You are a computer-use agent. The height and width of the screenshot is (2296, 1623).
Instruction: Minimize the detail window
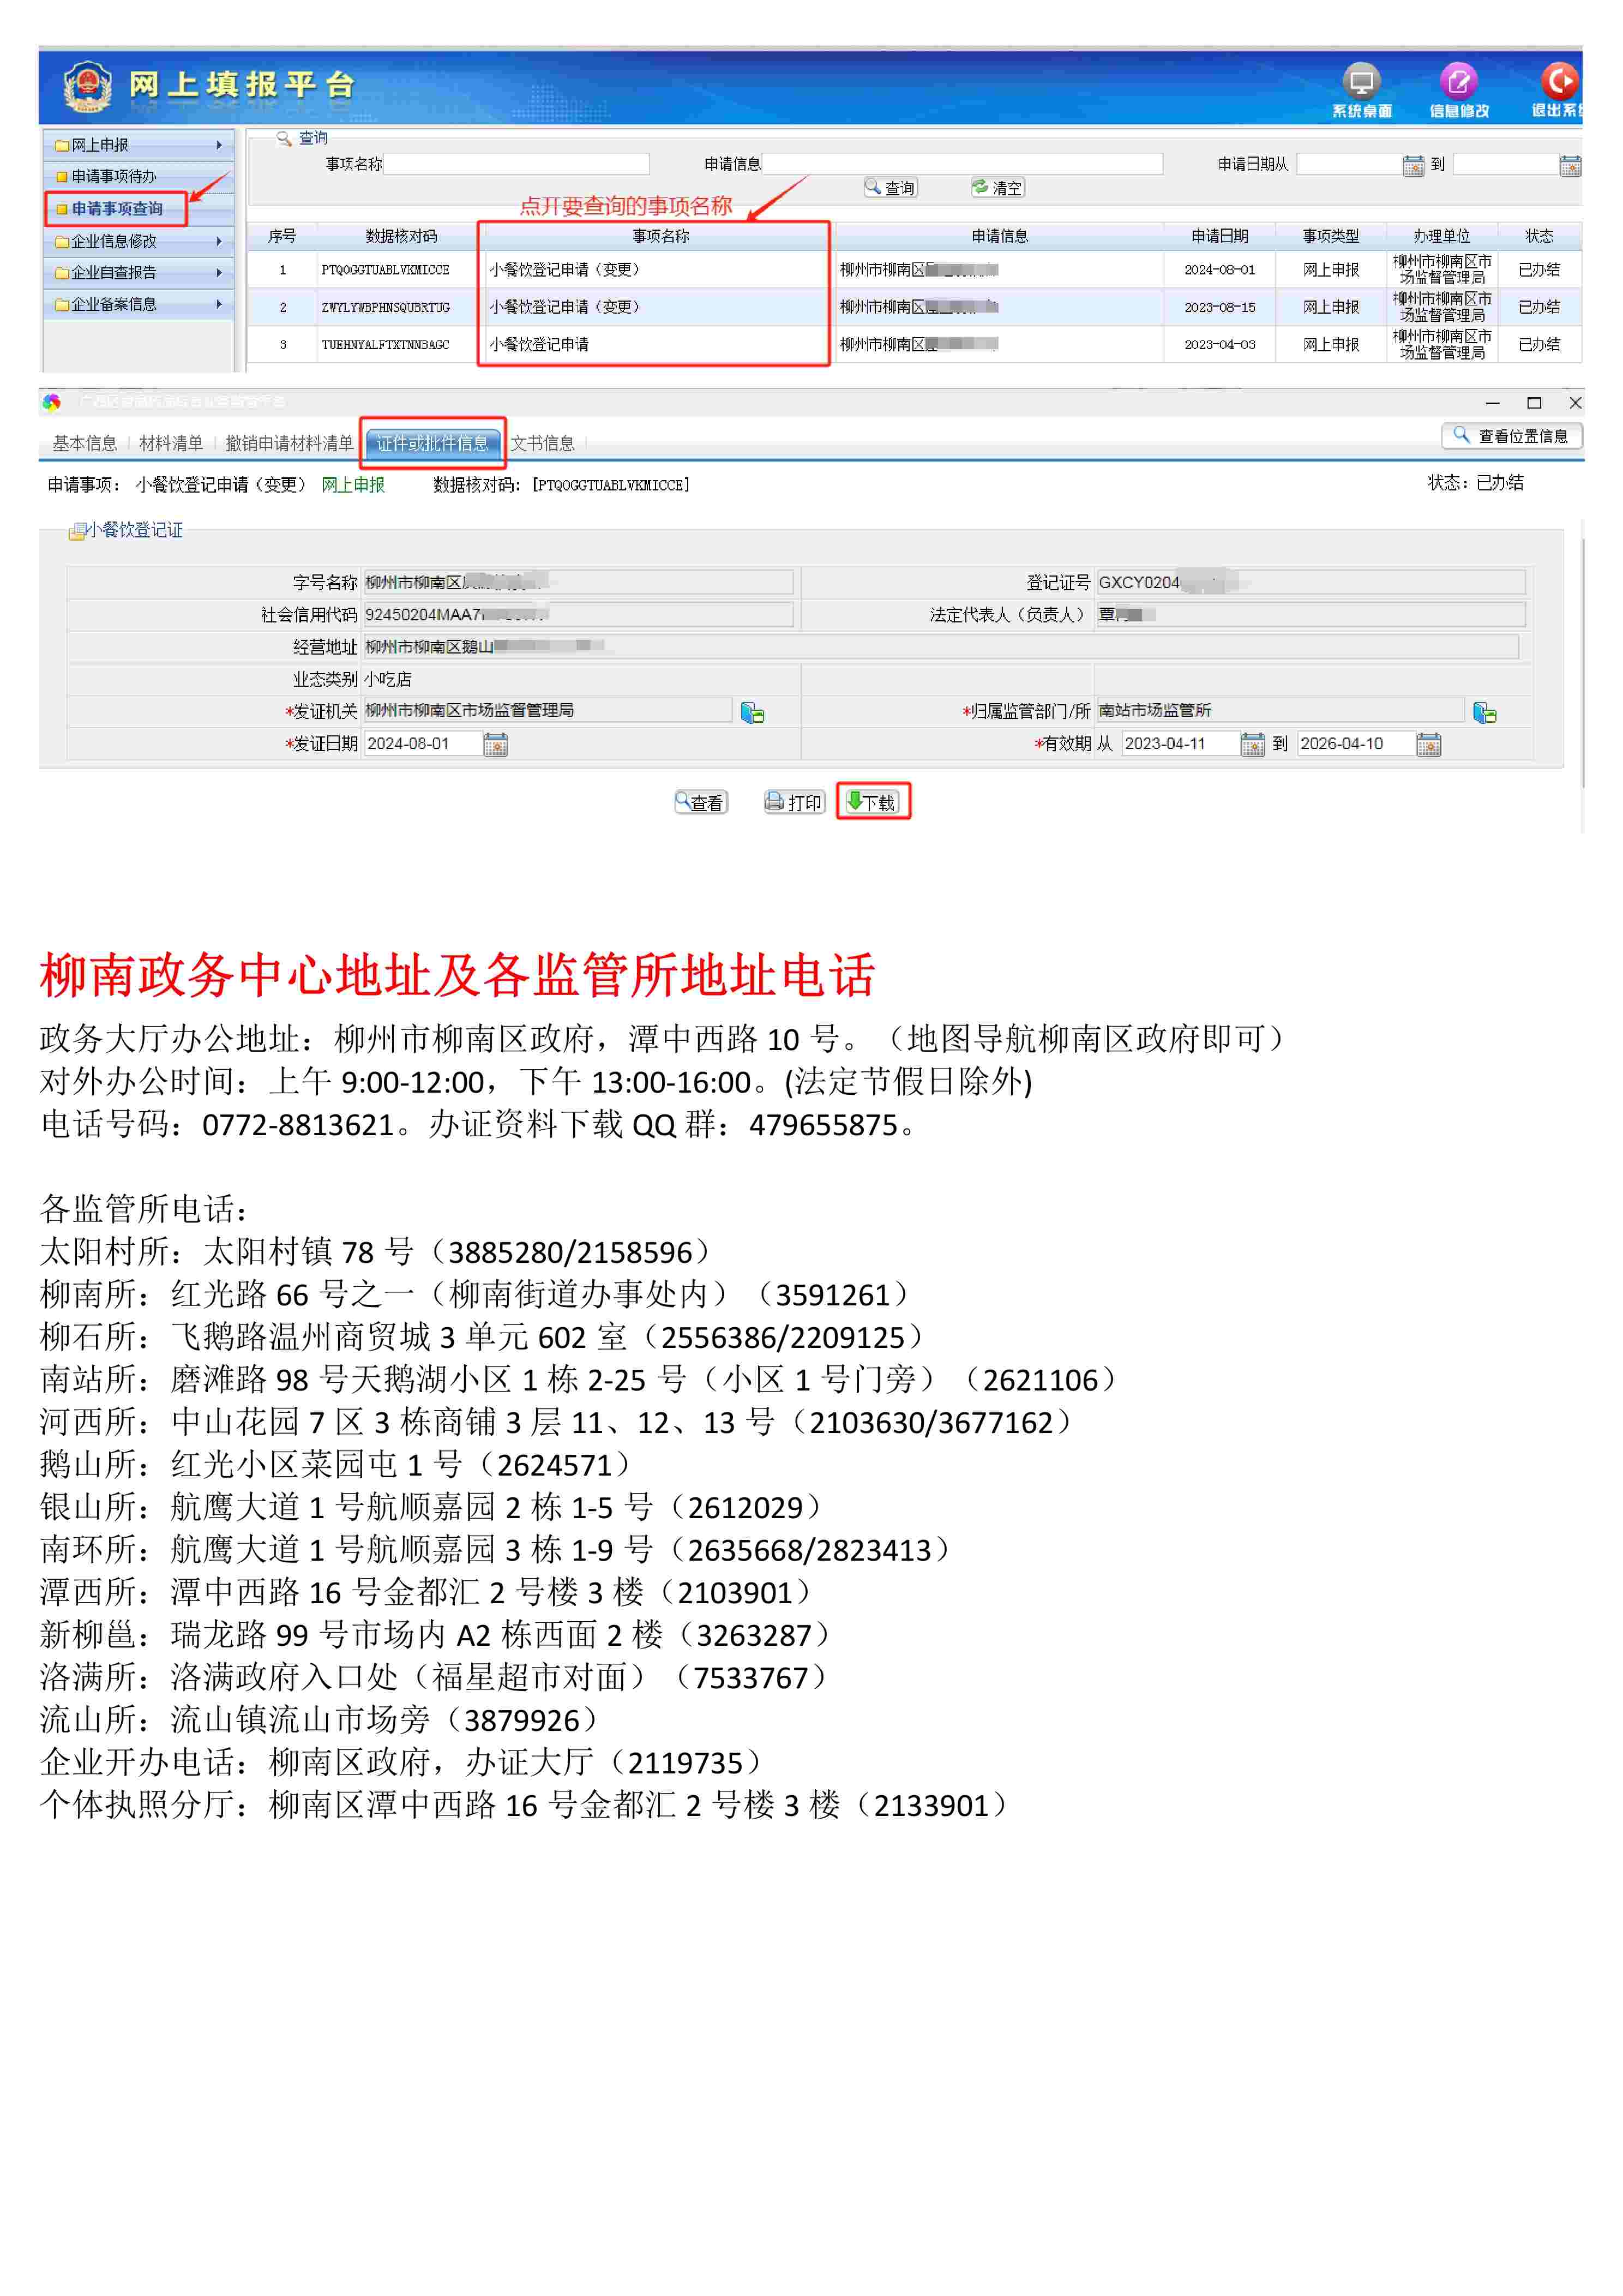tap(1492, 403)
